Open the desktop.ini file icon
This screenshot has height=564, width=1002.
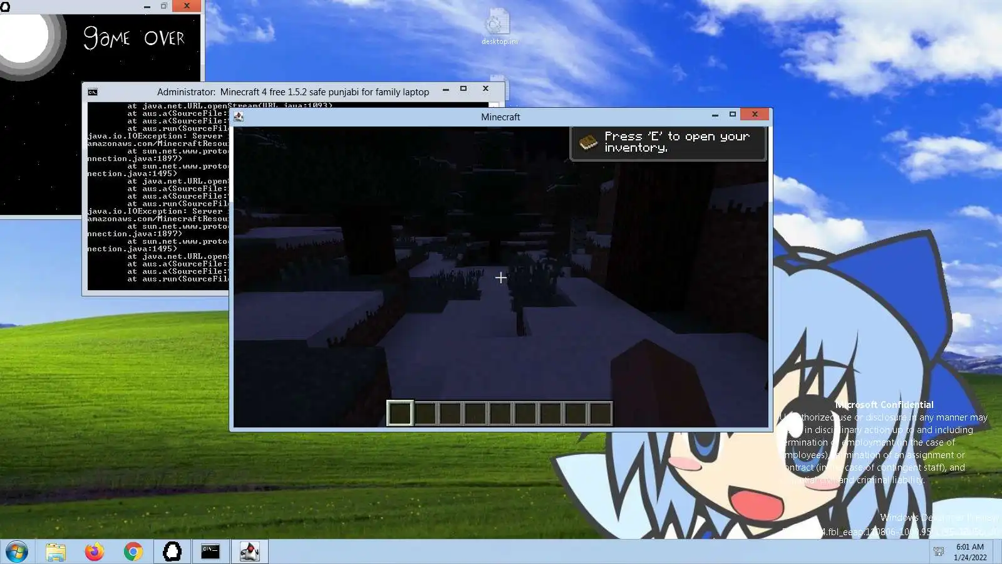(x=499, y=26)
